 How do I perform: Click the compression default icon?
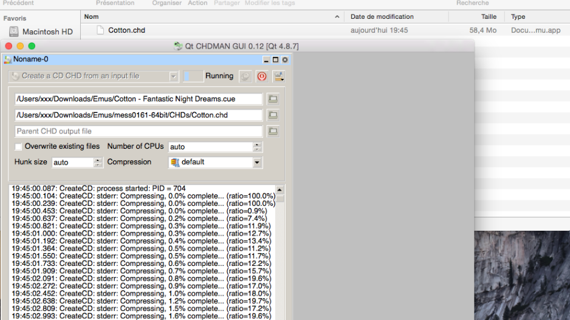pos(175,162)
